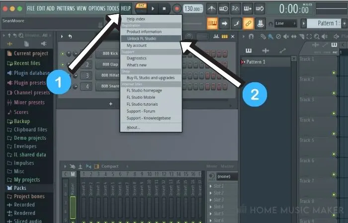Mute Track 1 using its green dot
348x223 pixels.
[x=334, y=73]
